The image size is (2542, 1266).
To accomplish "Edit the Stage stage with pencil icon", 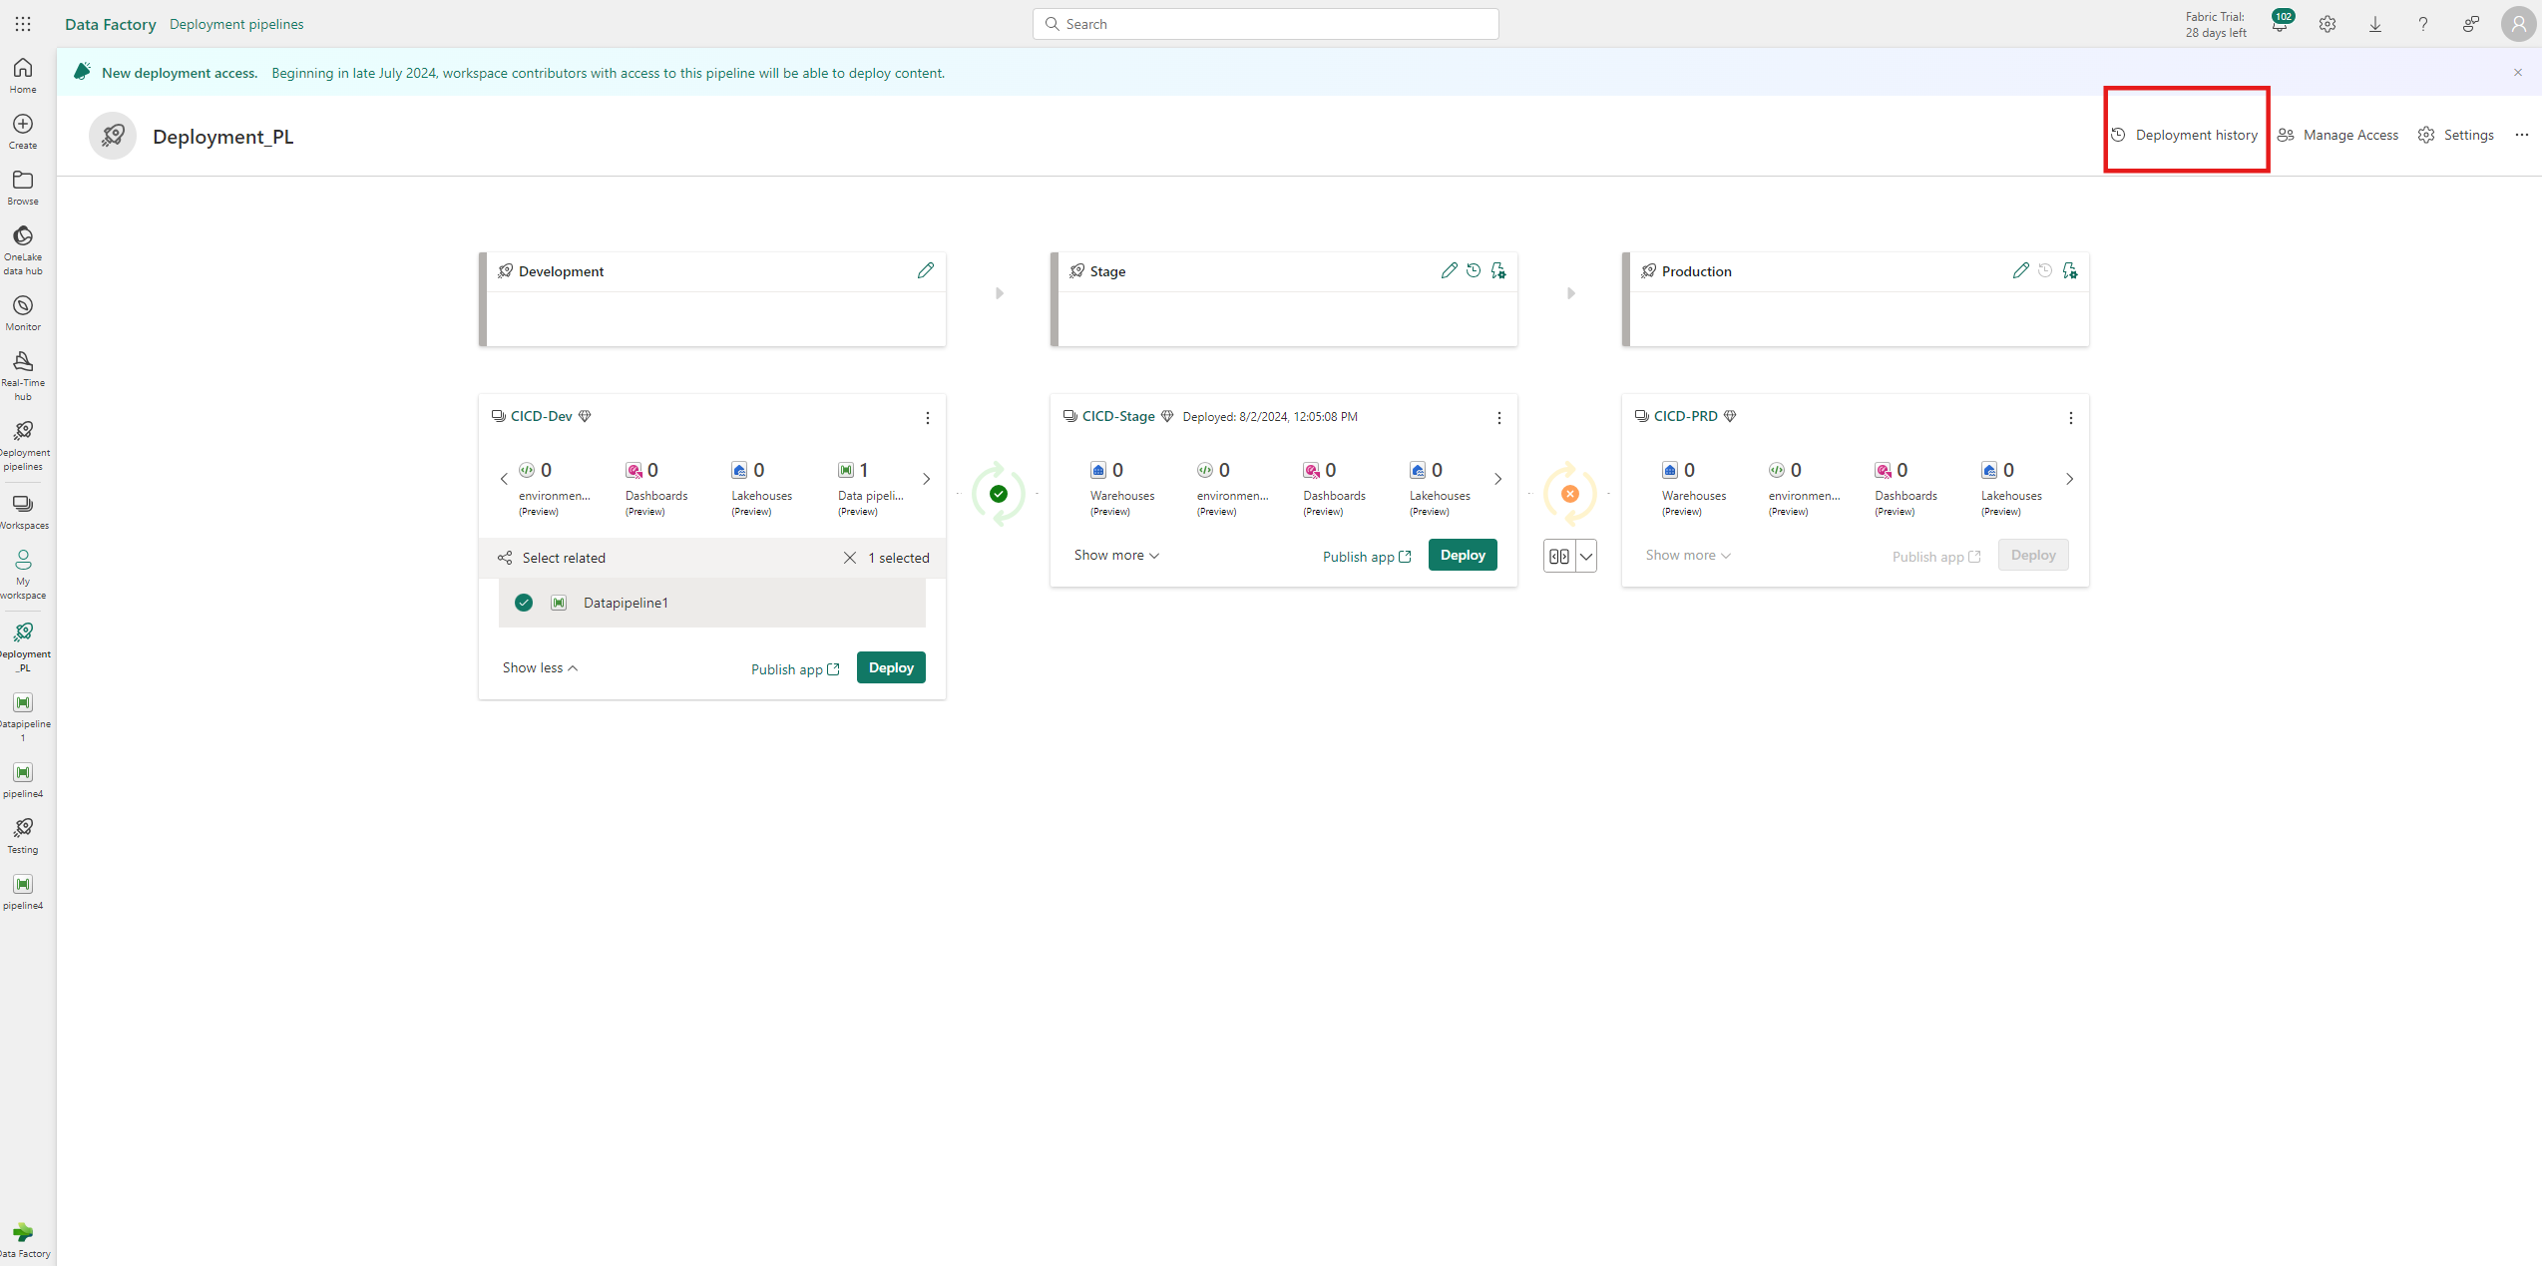I will [x=1450, y=270].
